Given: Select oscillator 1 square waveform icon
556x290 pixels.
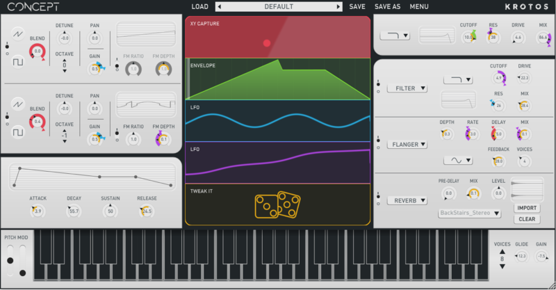Looking at the screenshot, I should (18, 62).
